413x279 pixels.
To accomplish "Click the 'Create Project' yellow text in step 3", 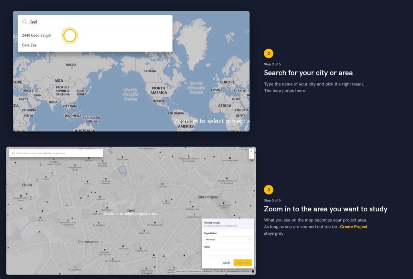I will pos(354,227).
